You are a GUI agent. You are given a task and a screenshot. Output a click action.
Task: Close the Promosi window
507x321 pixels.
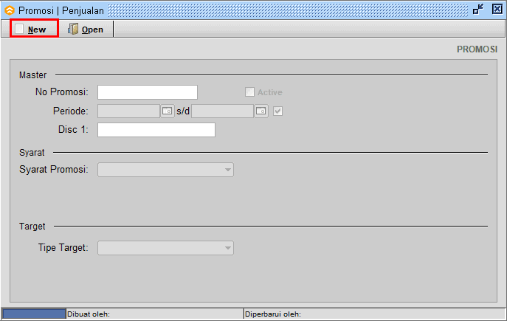tap(497, 10)
